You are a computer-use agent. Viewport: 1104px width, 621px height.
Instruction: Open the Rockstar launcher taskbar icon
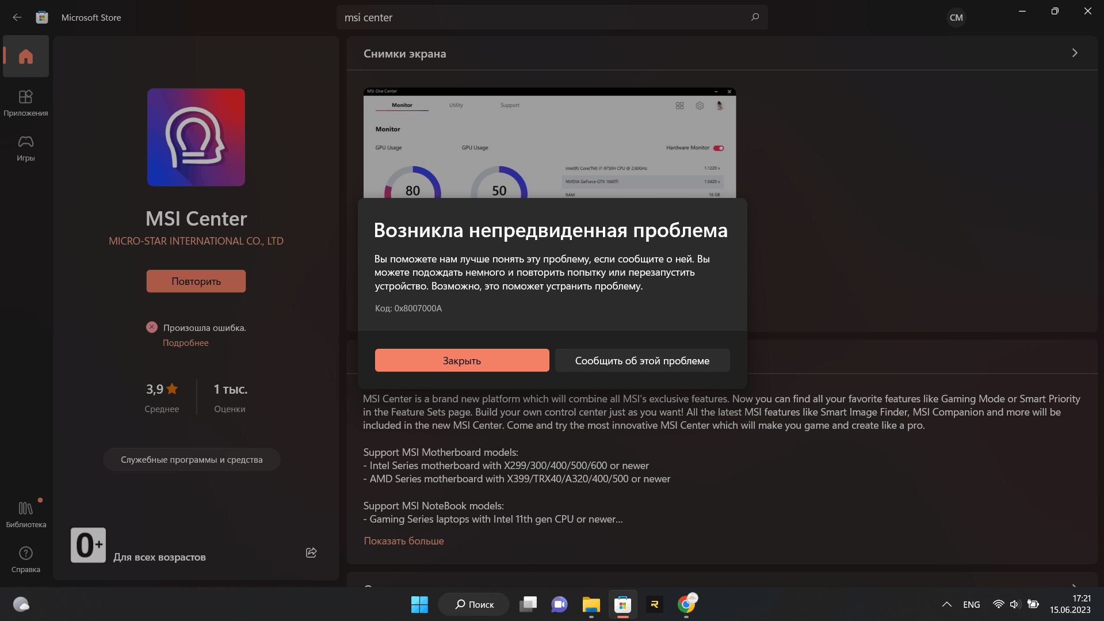pos(654,604)
